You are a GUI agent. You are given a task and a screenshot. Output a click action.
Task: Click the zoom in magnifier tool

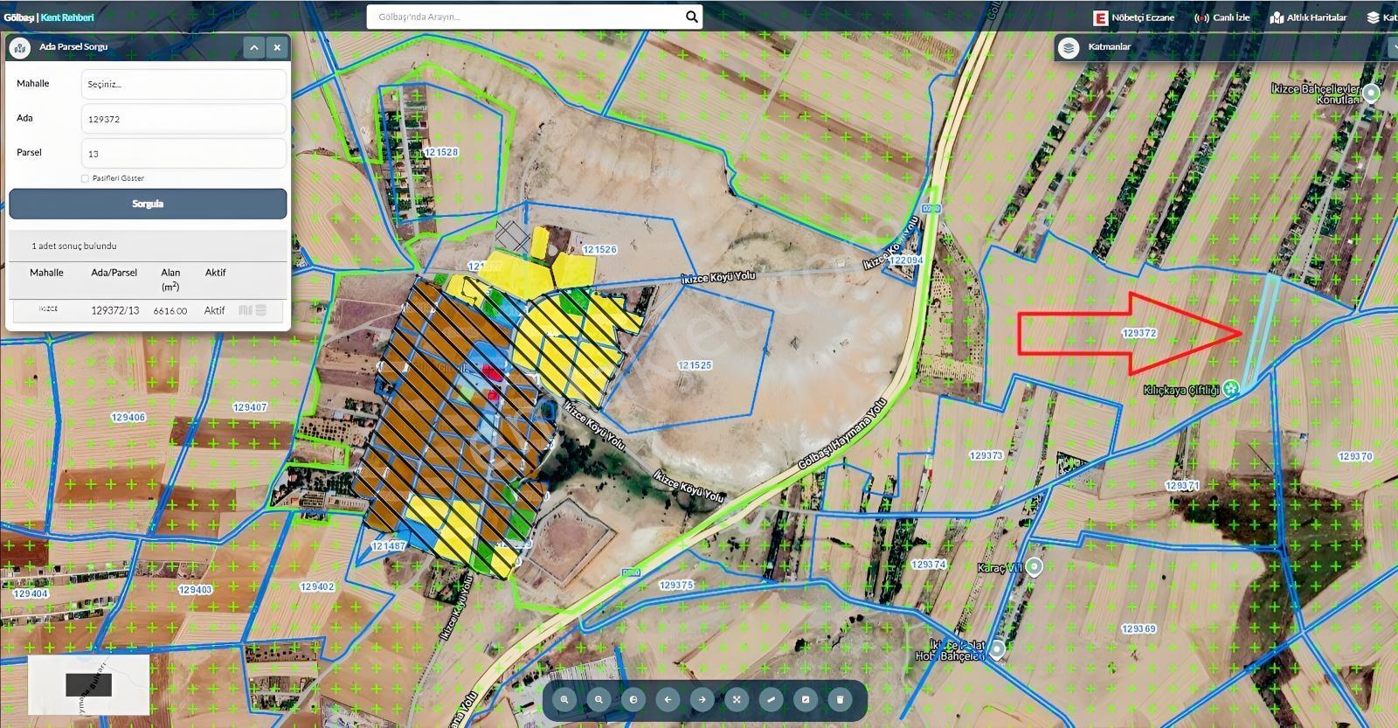point(564,699)
